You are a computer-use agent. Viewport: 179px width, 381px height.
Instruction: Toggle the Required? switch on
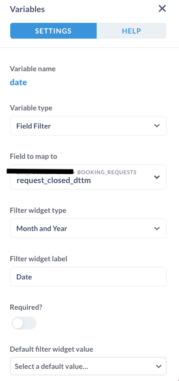24,323
